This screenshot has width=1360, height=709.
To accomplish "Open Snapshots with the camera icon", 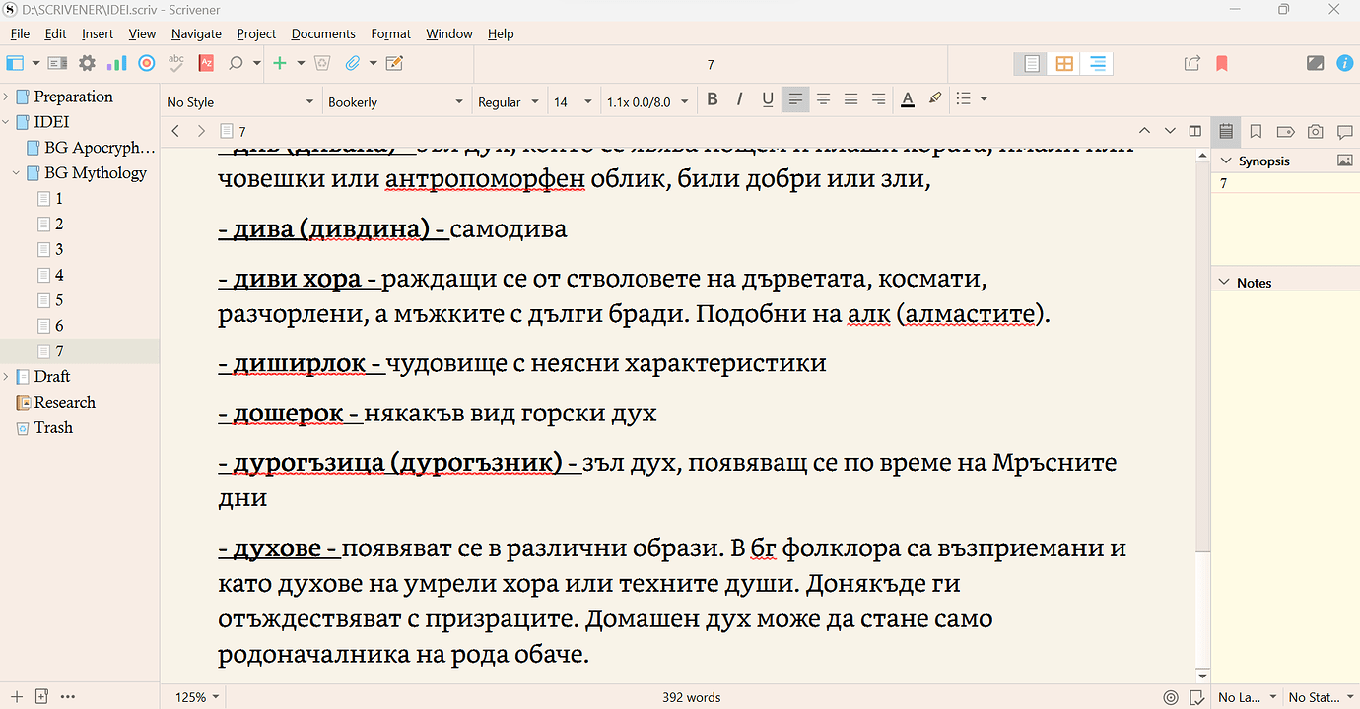I will 1315,131.
